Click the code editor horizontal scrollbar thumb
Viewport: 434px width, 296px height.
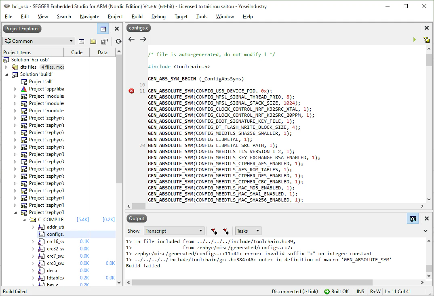(x=139, y=206)
